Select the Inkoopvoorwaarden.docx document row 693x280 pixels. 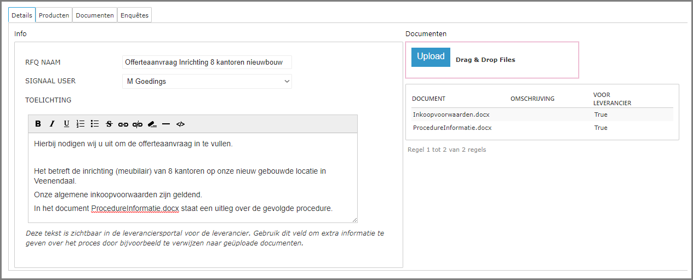[451, 115]
